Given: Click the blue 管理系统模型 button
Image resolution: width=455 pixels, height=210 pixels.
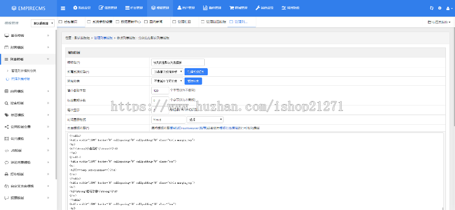Looking at the screenshot, I should (x=196, y=72).
